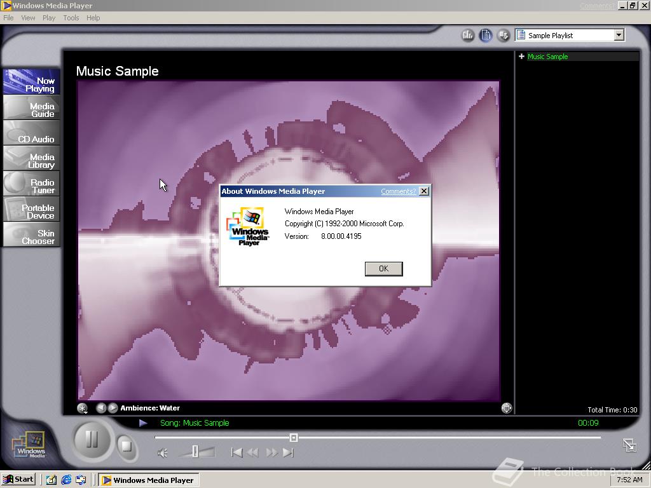Launch Internet Explorer from Quick Launch
651x488 pixels.
click(66, 480)
